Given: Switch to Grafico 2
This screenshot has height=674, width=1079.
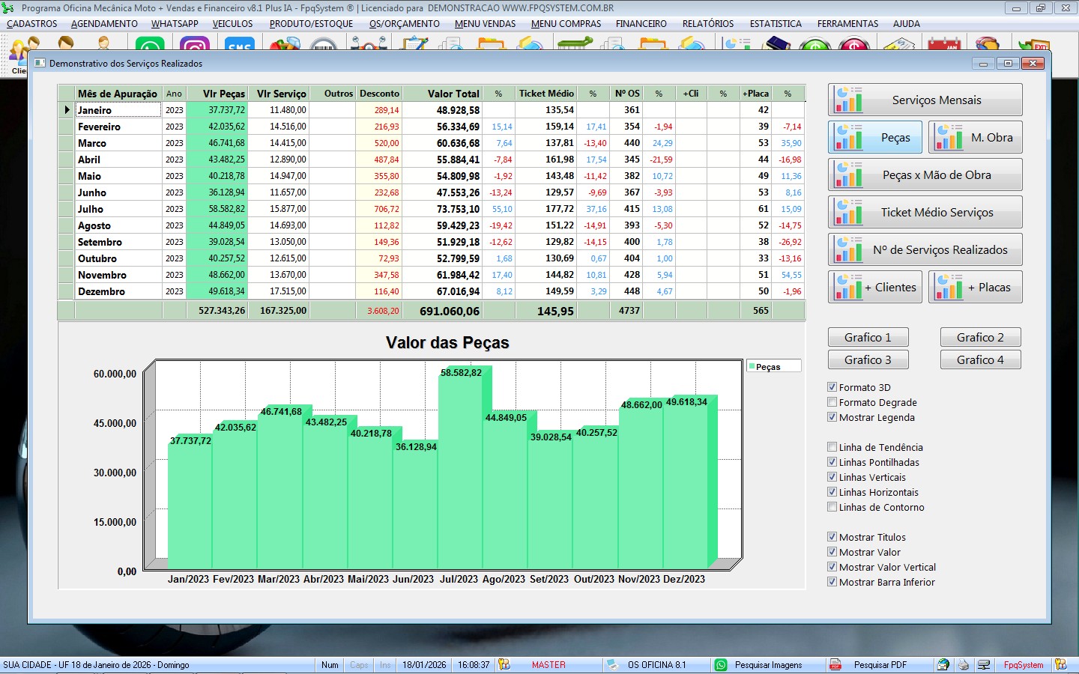Looking at the screenshot, I should (x=980, y=338).
